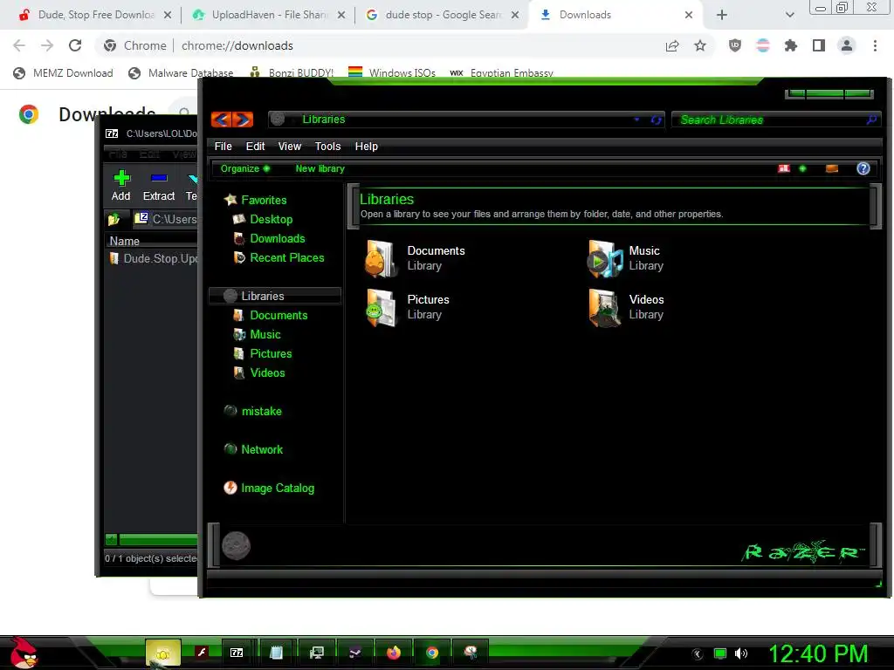Open the Explorer Help menu
The width and height of the screenshot is (894, 670).
[x=366, y=147]
